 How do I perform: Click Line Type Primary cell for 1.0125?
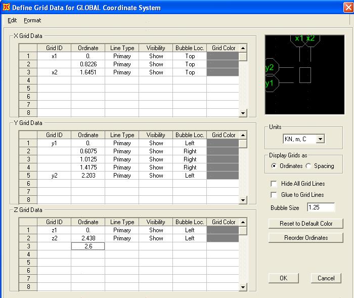122,159
